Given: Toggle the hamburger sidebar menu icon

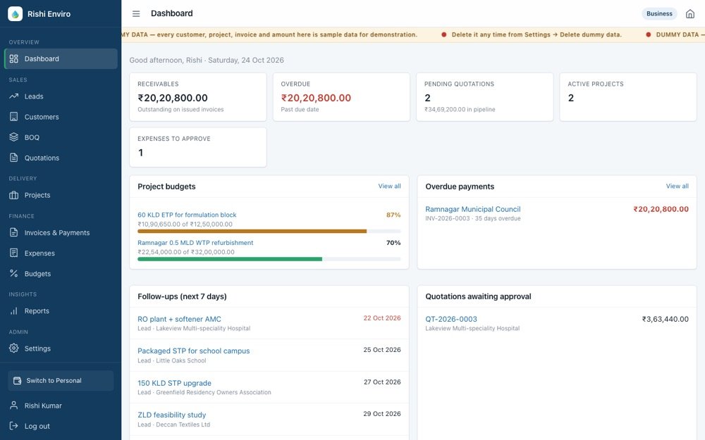Looking at the screenshot, I should pyautogui.click(x=136, y=14).
